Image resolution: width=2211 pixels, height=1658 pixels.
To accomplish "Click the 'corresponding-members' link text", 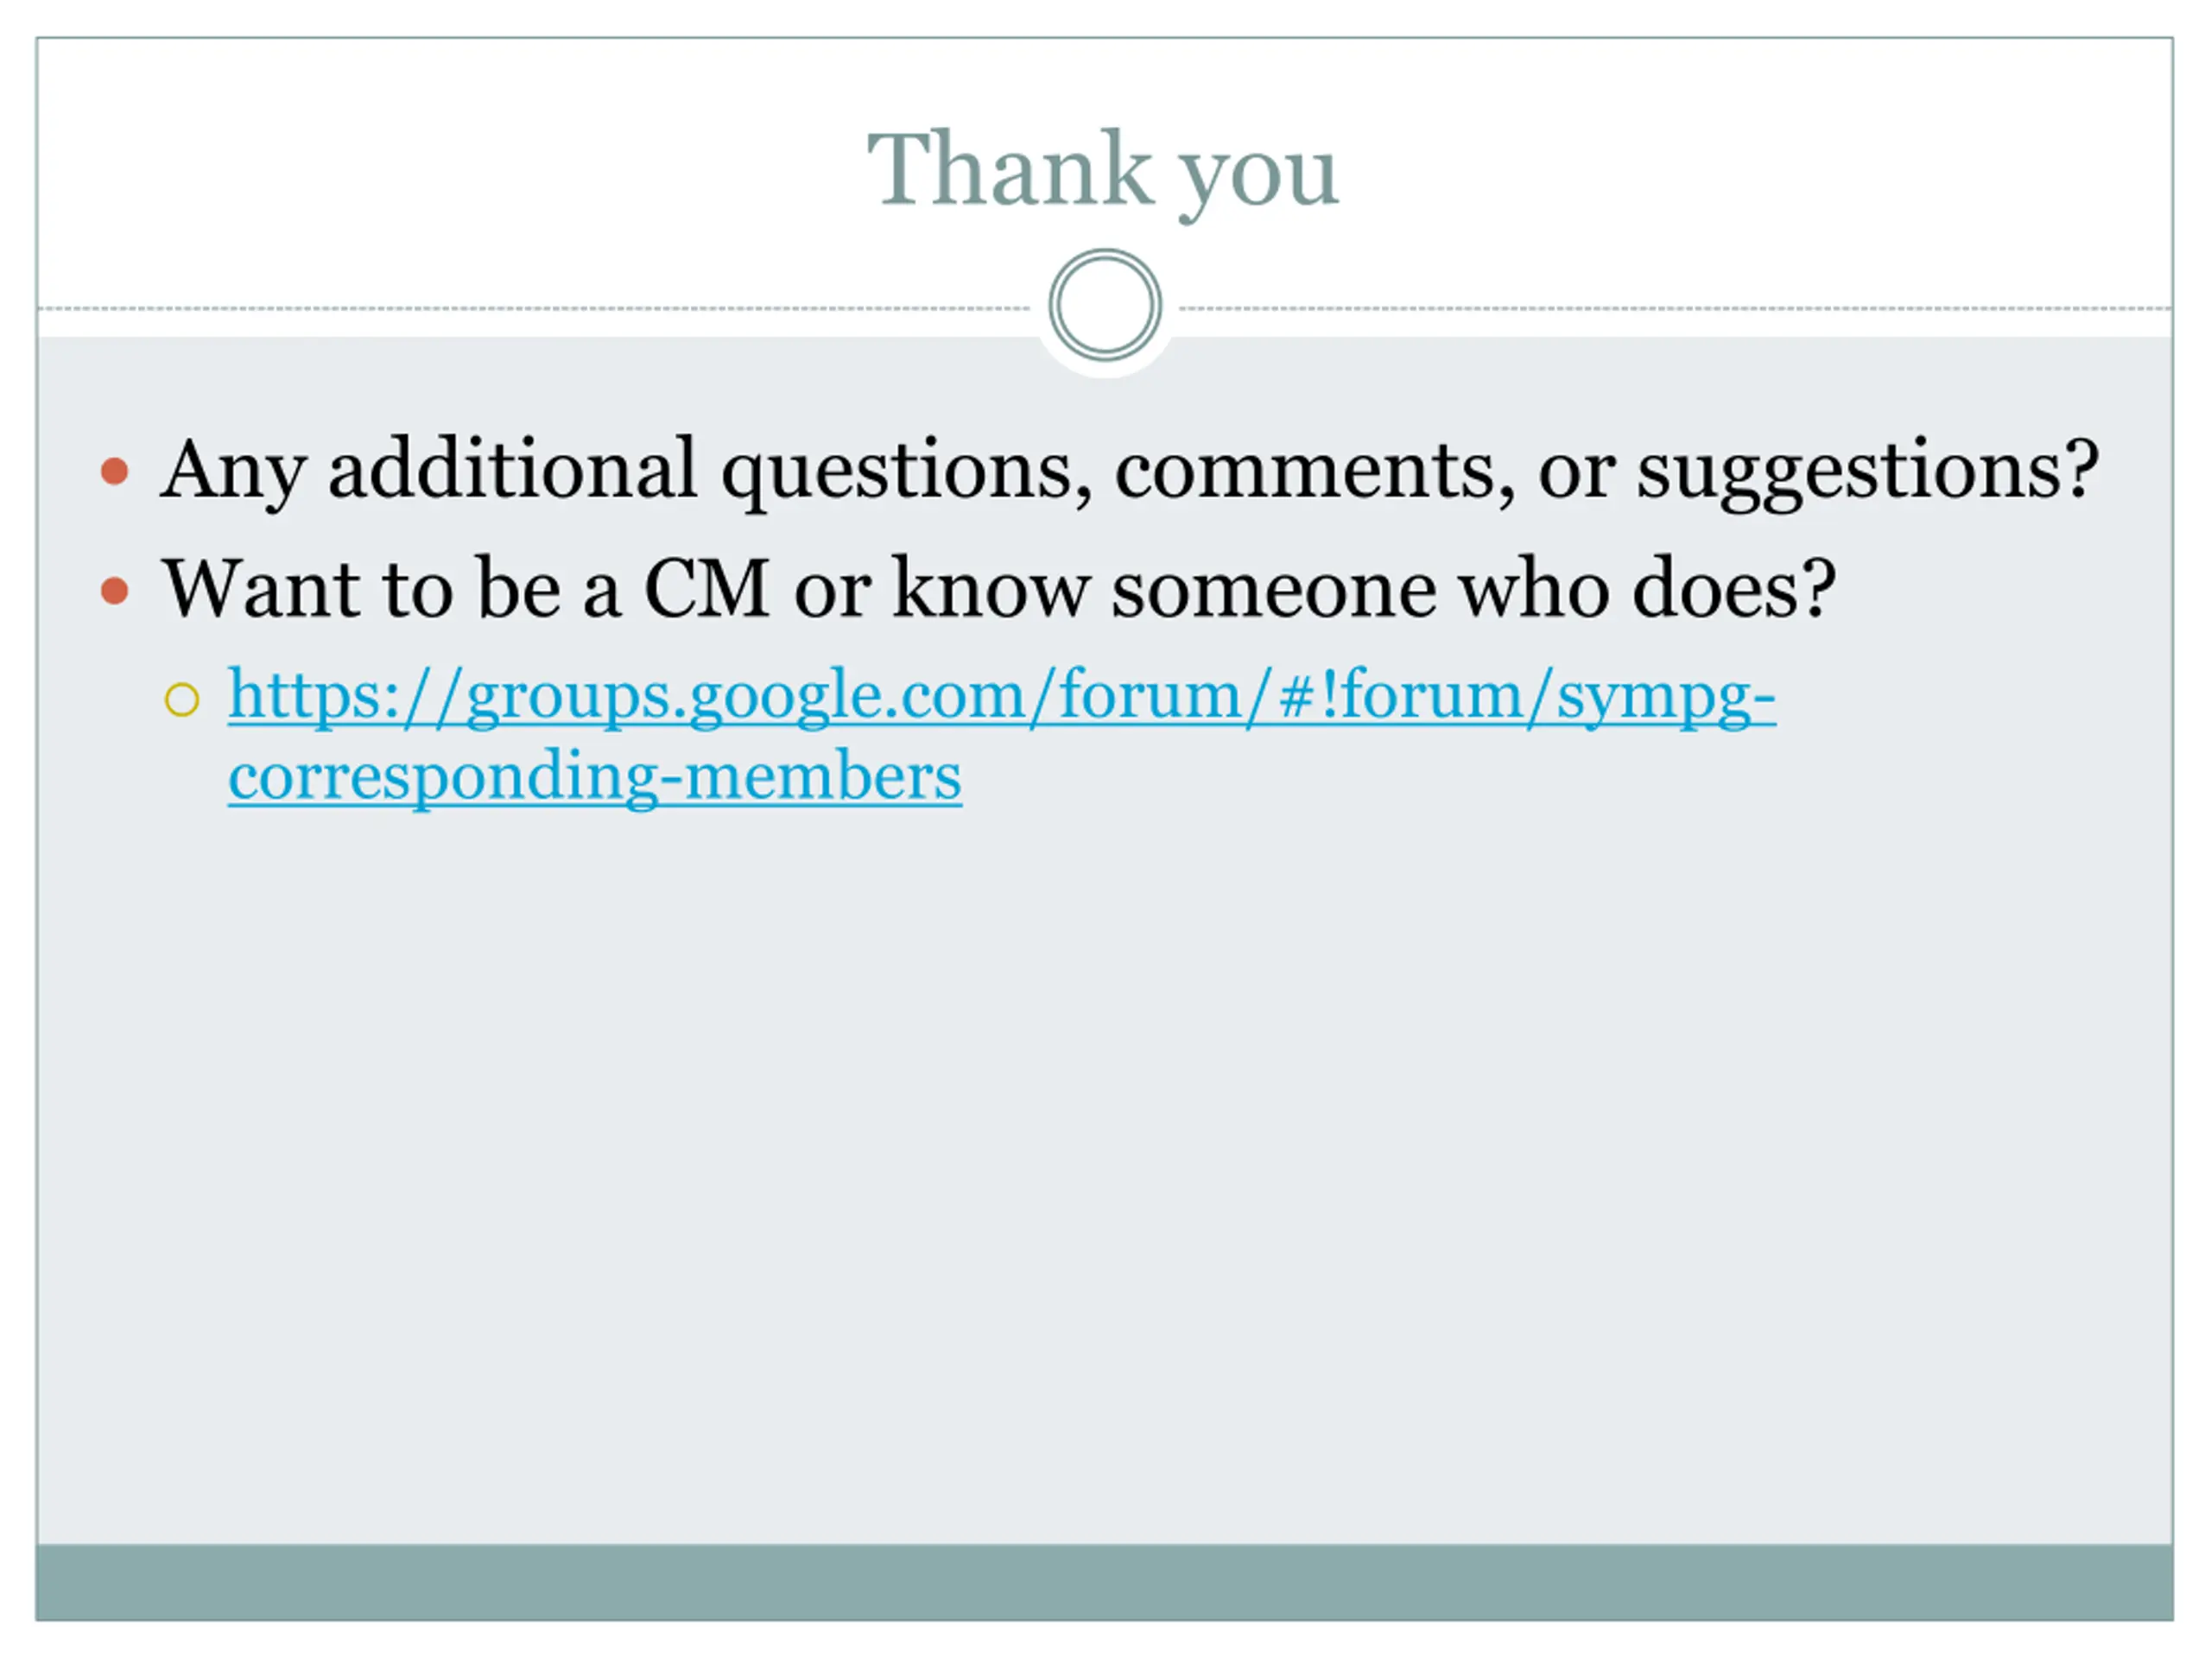I will (595, 776).
